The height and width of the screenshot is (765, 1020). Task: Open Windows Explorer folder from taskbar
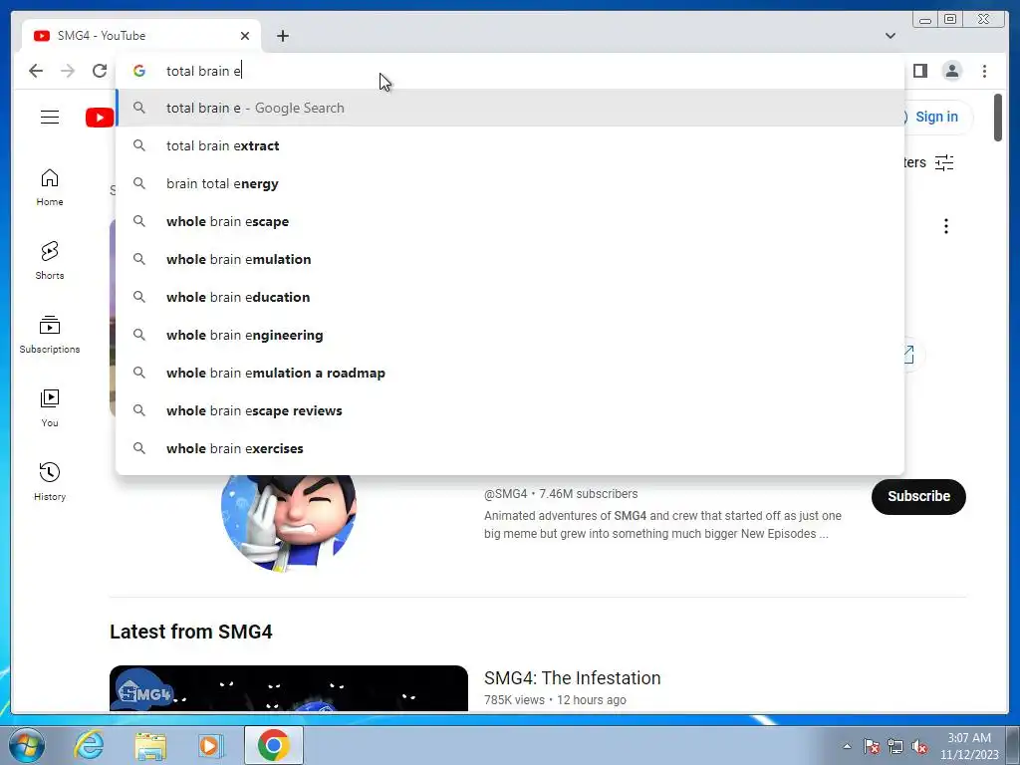[150, 745]
